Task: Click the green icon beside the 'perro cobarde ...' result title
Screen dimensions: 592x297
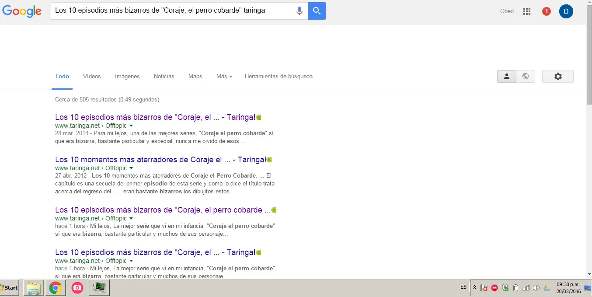Action: 274,210
